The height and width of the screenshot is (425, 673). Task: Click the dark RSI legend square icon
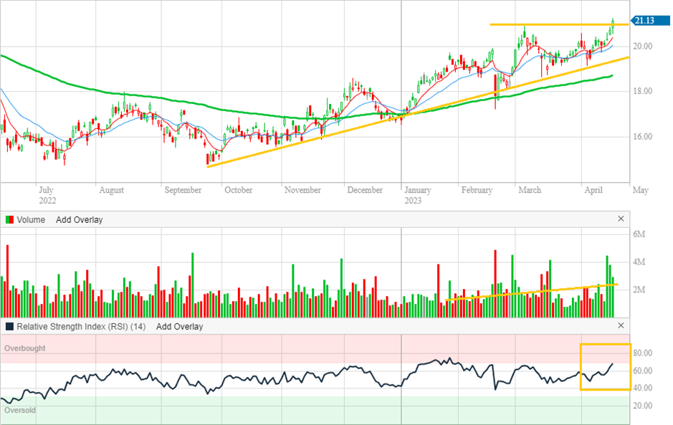pyautogui.click(x=9, y=327)
